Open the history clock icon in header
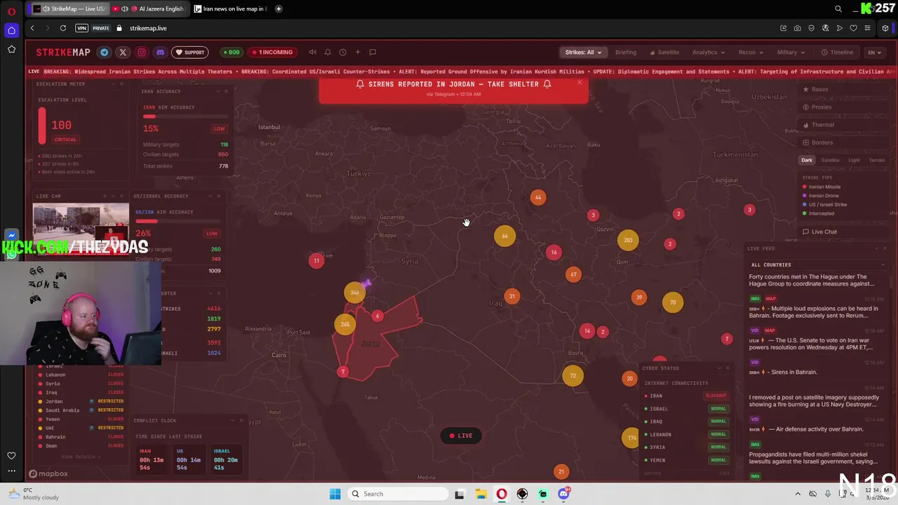The height and width of the screenshot is (505, 898). 342,52
